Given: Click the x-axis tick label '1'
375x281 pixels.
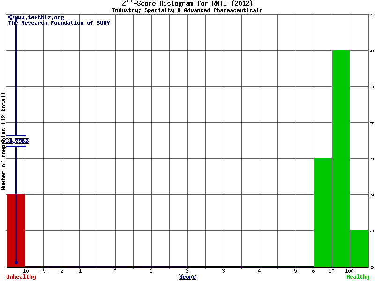Looking at the screenshot, I should 151,271.
